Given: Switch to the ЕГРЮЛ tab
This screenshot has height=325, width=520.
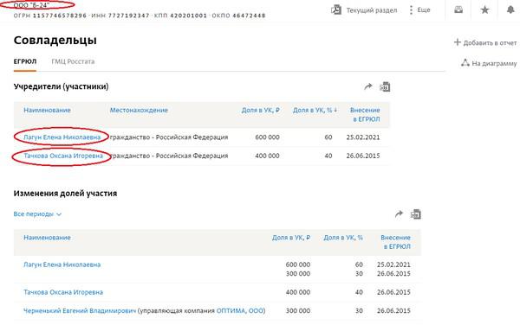Looking at the screenshot, I should 25,61.
